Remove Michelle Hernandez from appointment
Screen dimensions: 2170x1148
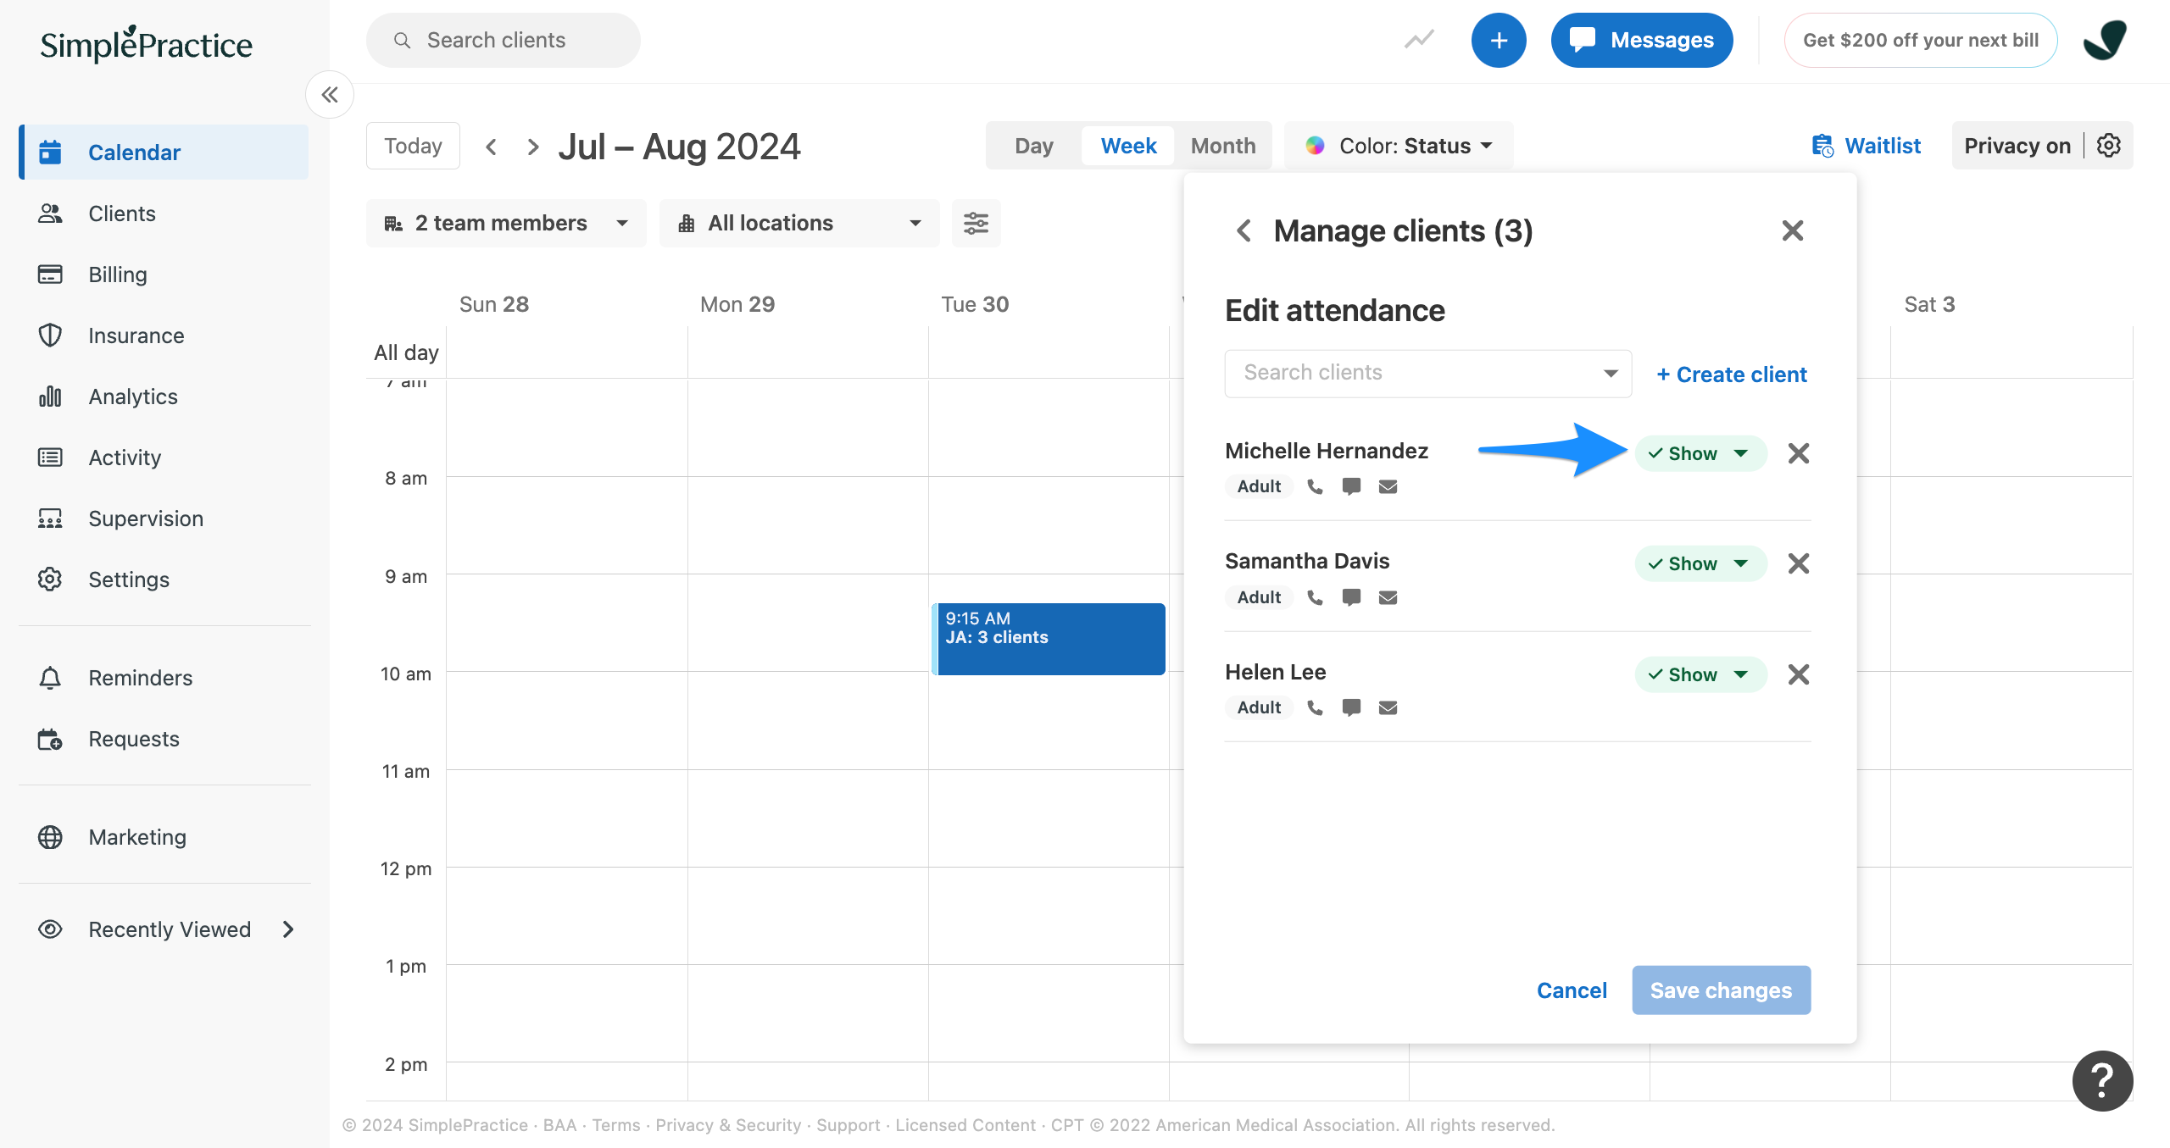click(1799, 453)
